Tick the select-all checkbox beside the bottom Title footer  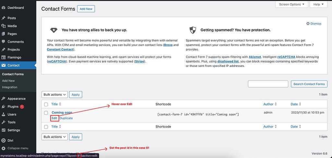tap(46, 127)
